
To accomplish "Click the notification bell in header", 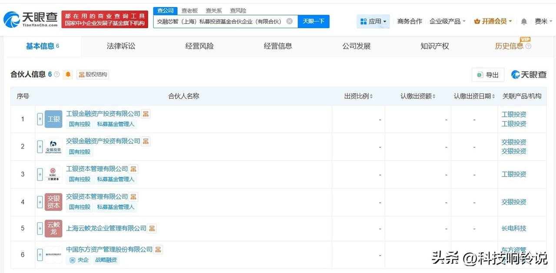I will [524, 21].
